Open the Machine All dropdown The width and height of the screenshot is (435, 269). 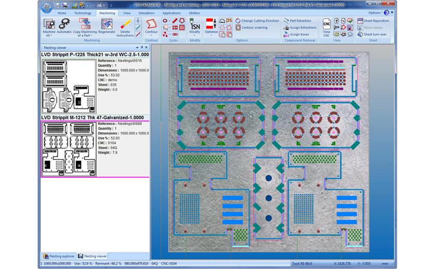pos(49,35)
